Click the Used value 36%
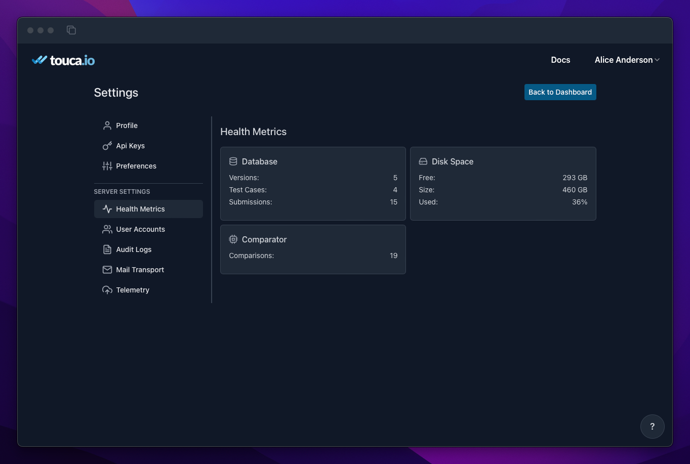690x464 pixels. coord(580,202)
